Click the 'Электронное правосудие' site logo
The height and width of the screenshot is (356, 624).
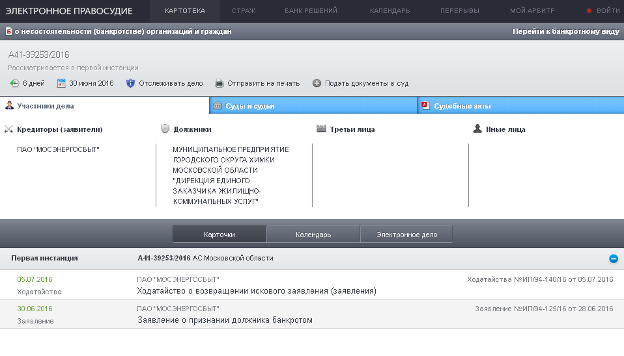[69, 11]
